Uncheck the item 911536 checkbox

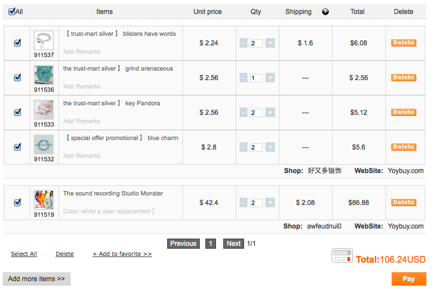(17, 77)
